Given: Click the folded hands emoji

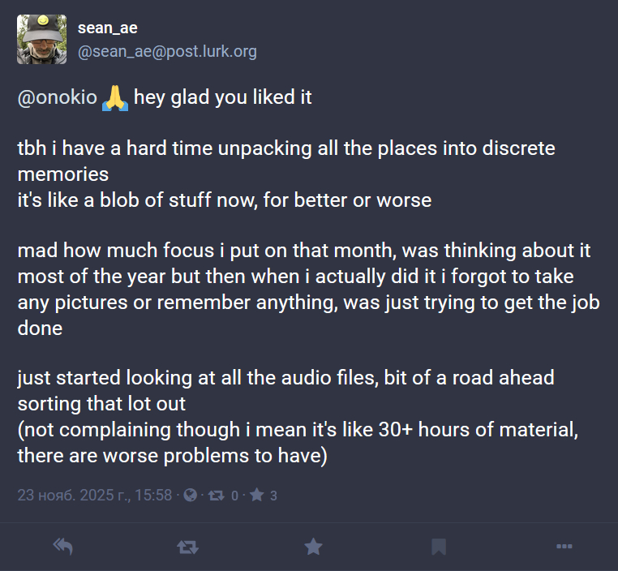Looking at the screenshot, I should (115, 98).
